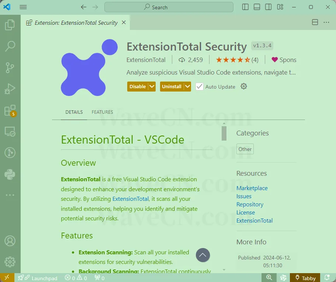Click the Search command center field

[169, 7]
